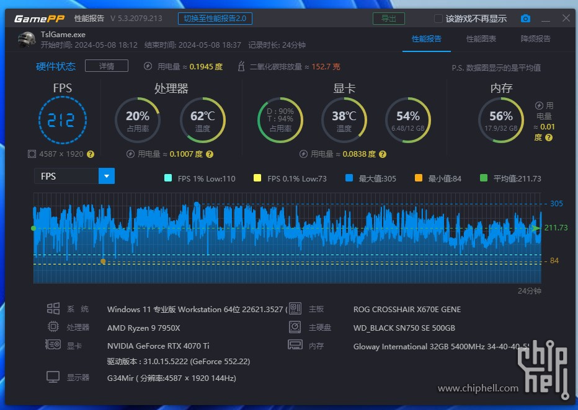This screenshot has height=410, width=578.
Task: Click the resolution fullscreen icon below FPS
Action: click(32, 154)
